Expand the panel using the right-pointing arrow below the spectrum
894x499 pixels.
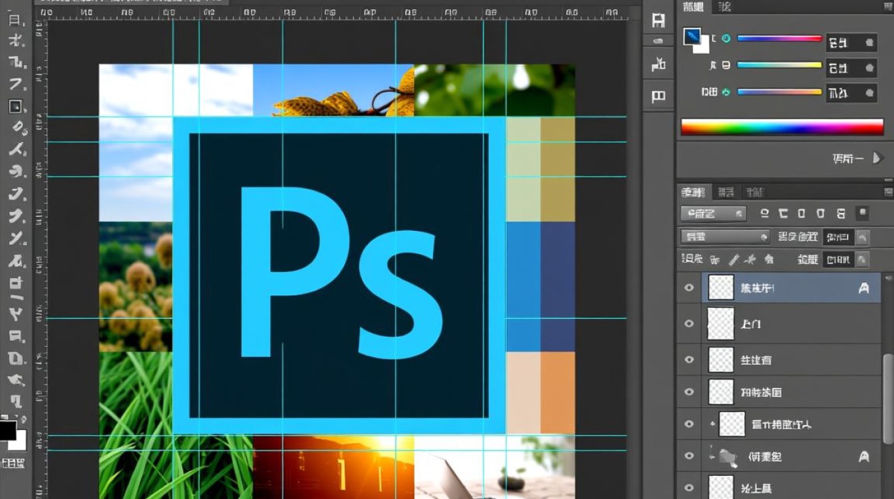877,158
